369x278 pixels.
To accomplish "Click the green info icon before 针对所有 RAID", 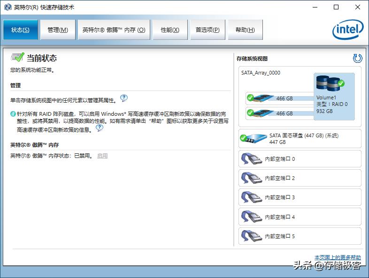I will pyautogui.click(x=13, y=114).
